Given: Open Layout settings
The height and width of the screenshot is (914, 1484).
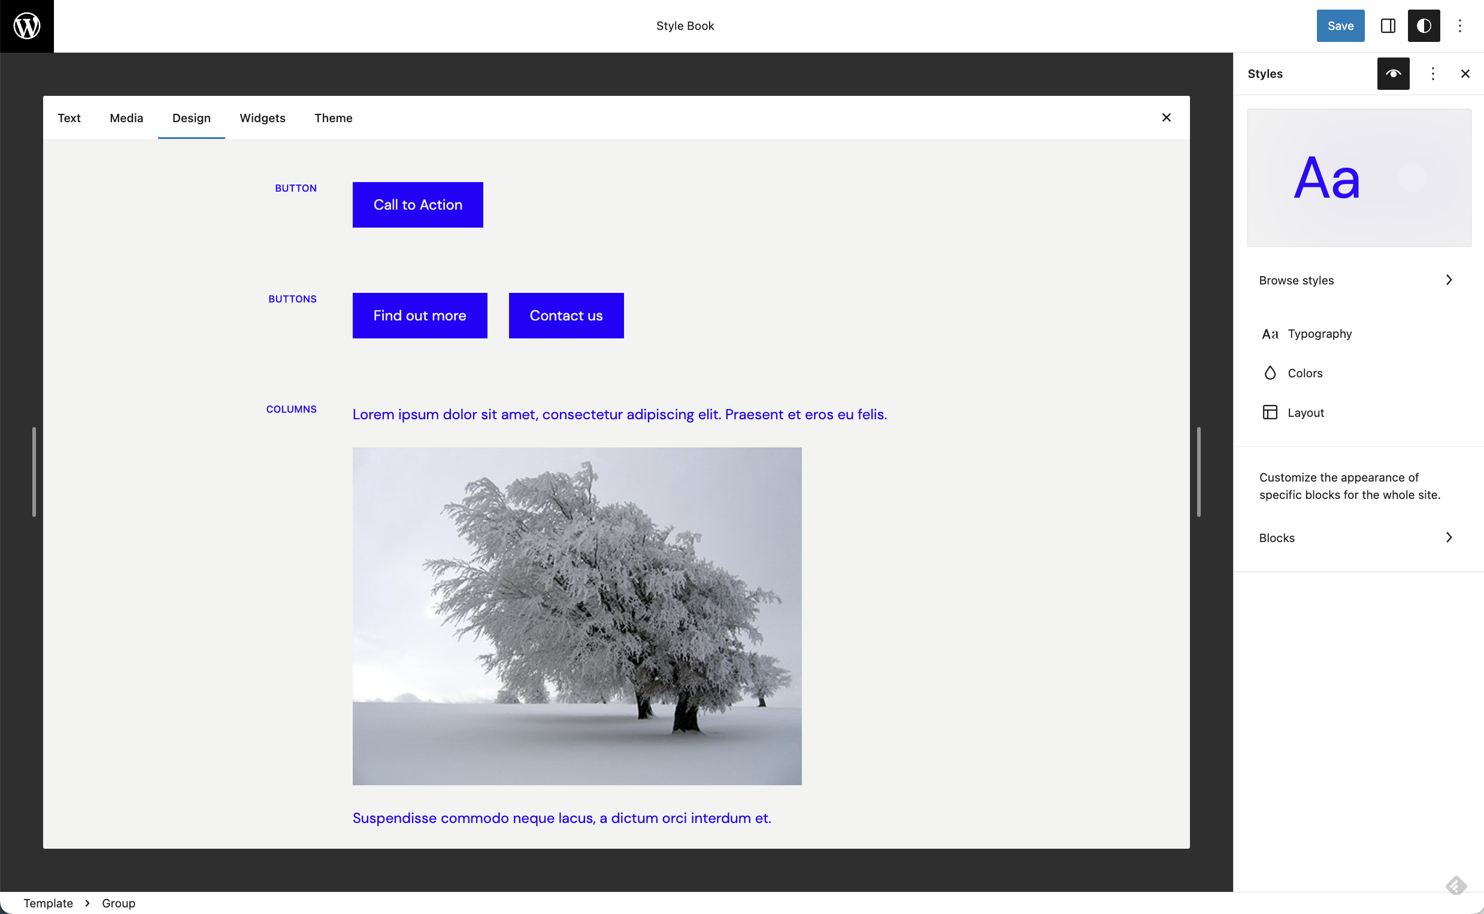Looking at the screenshot, I should coord(1358,412).
